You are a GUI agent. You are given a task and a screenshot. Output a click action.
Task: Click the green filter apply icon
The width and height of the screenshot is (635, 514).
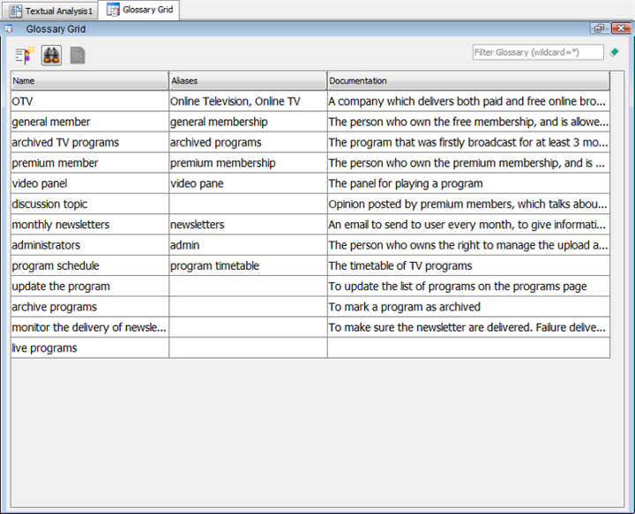click(615, 52)
